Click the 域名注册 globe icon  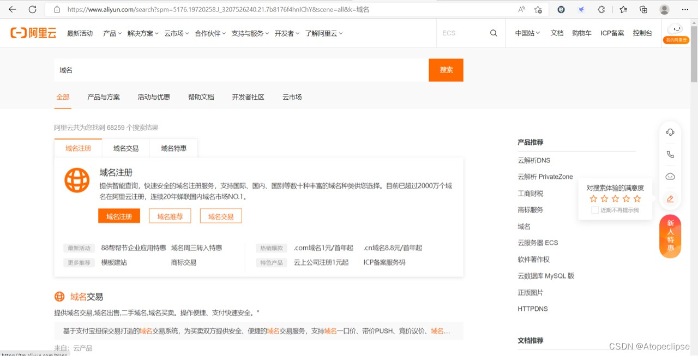(77, 180)
